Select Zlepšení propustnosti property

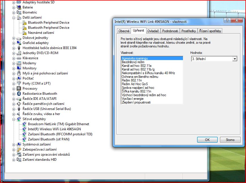click(152, 102)
